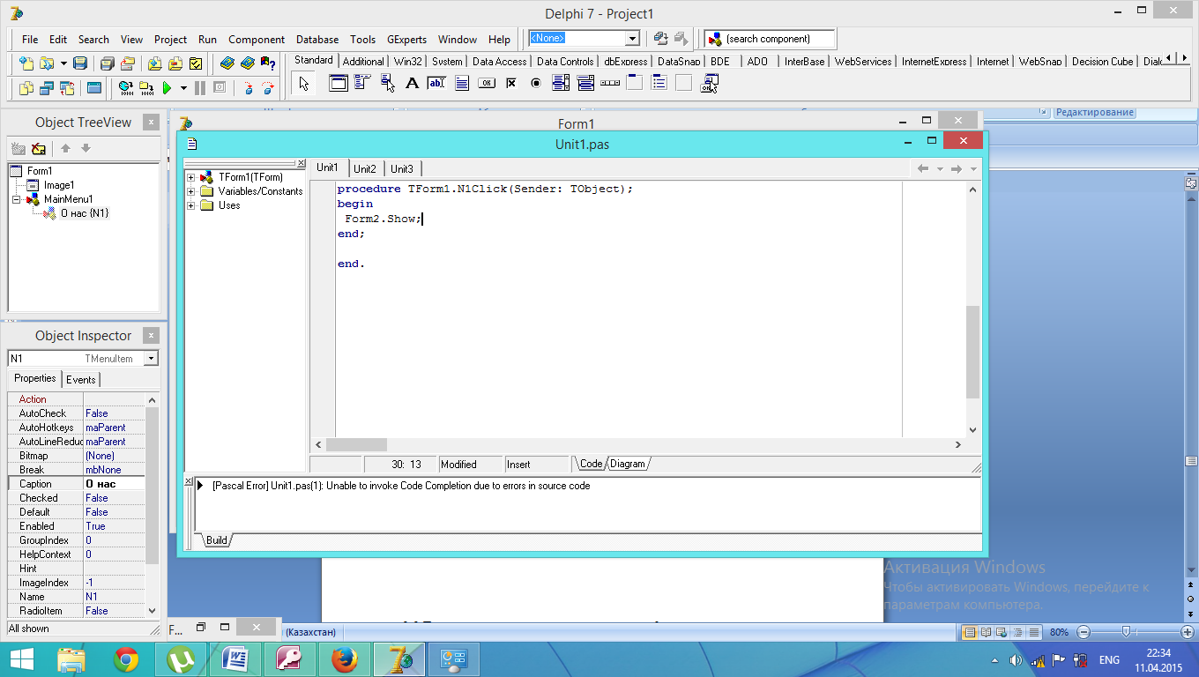Click the Toggle Form/Unit icon
Screen dimensions: 1199x677
coord(67,87)
